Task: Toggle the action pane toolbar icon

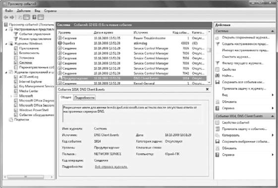Action: point(41,17)
